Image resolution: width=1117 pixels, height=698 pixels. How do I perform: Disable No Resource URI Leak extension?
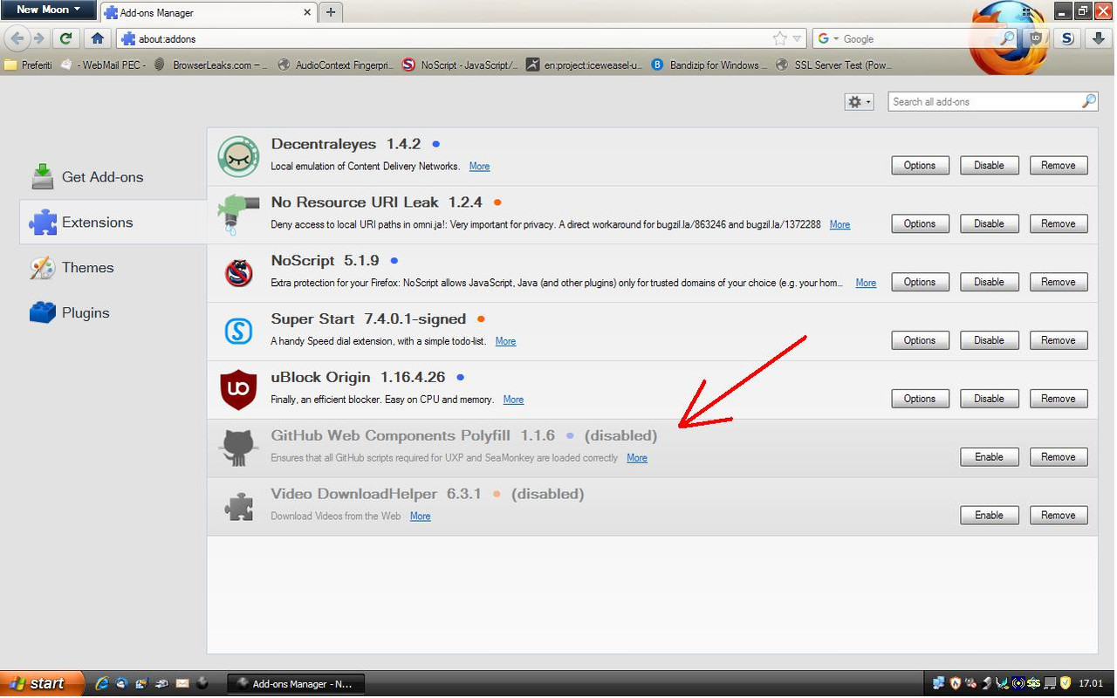point(989,223)
